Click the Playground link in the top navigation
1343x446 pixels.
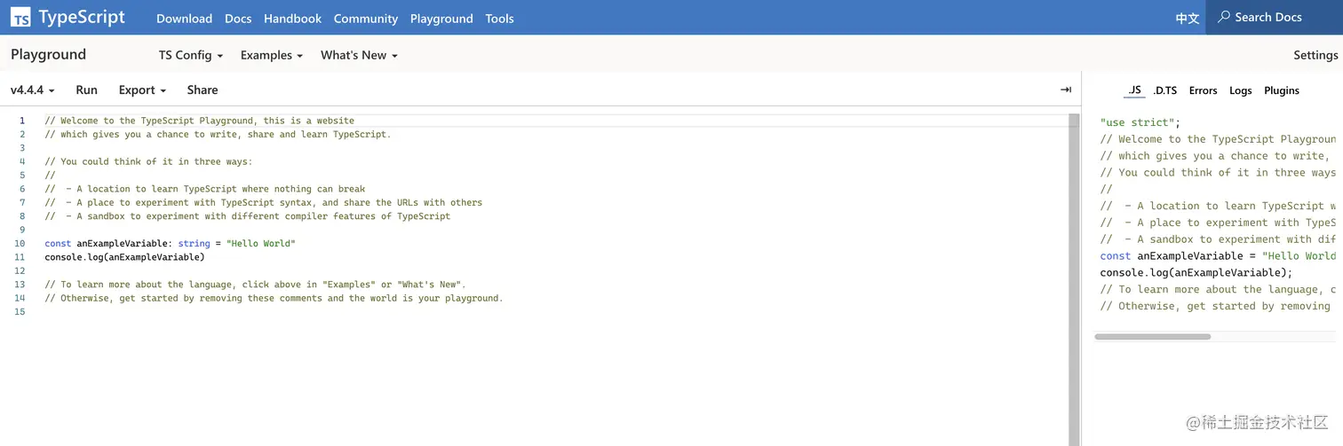click(x=441, y=19)
